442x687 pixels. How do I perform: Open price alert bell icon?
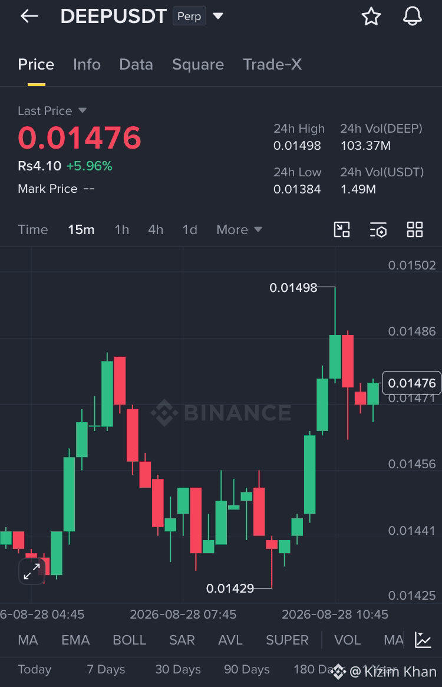[412, 16]
